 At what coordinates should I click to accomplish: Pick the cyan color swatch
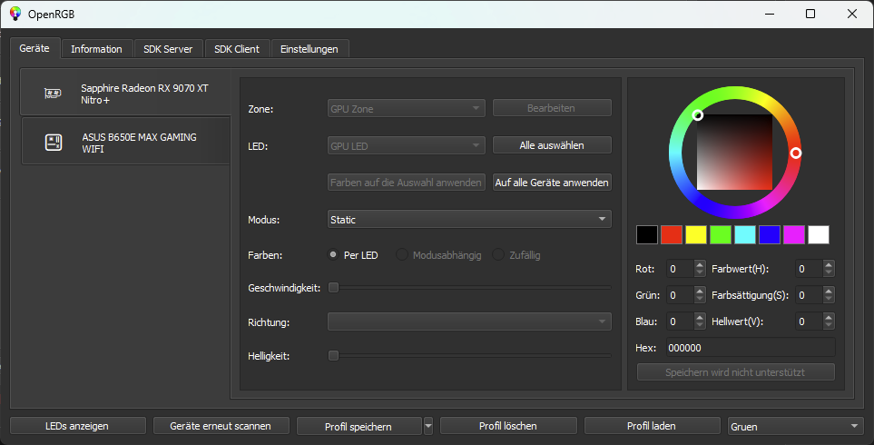(x=745, y=235)
